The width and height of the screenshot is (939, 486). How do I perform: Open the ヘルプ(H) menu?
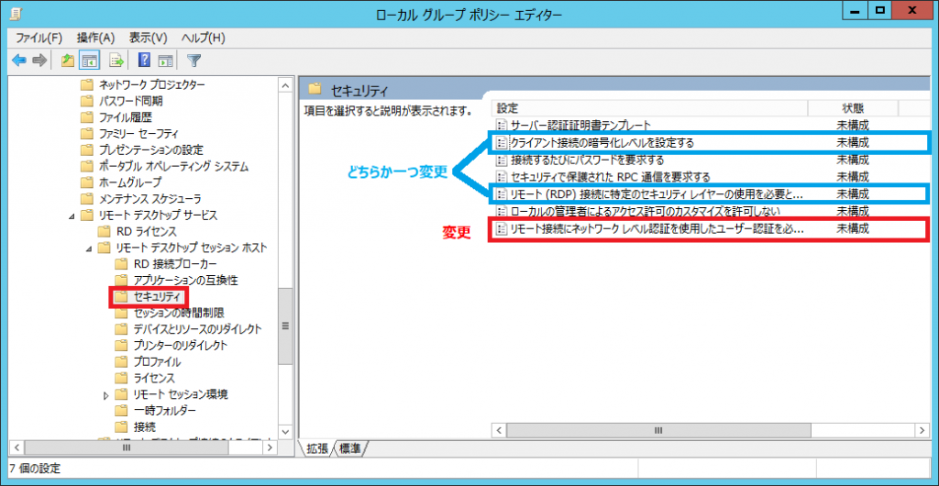pos(203,38)
